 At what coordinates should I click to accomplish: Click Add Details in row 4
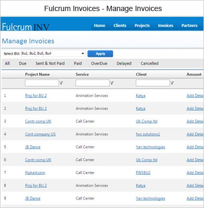click(195, 134)
